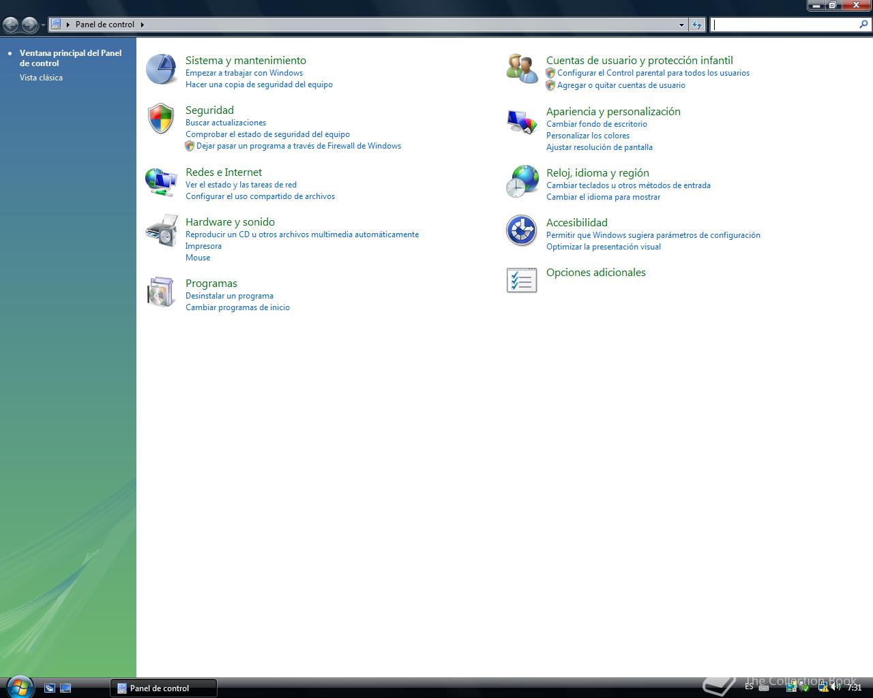Click the Hardware y sonido printer icon
The height and width of the screenshot is (698, 873).
(162, 230)
